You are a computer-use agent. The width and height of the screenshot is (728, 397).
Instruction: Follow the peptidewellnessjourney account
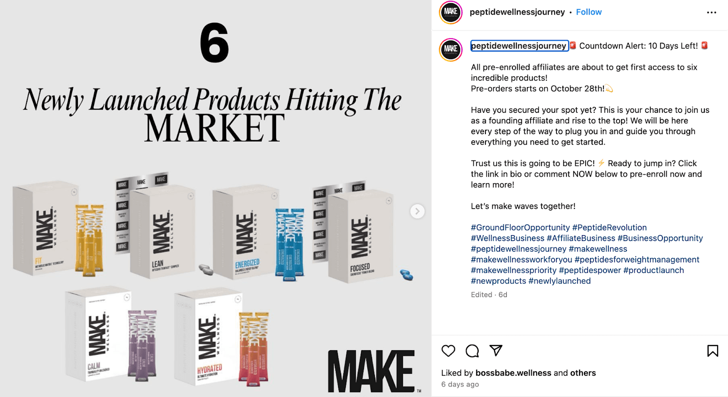589,12
